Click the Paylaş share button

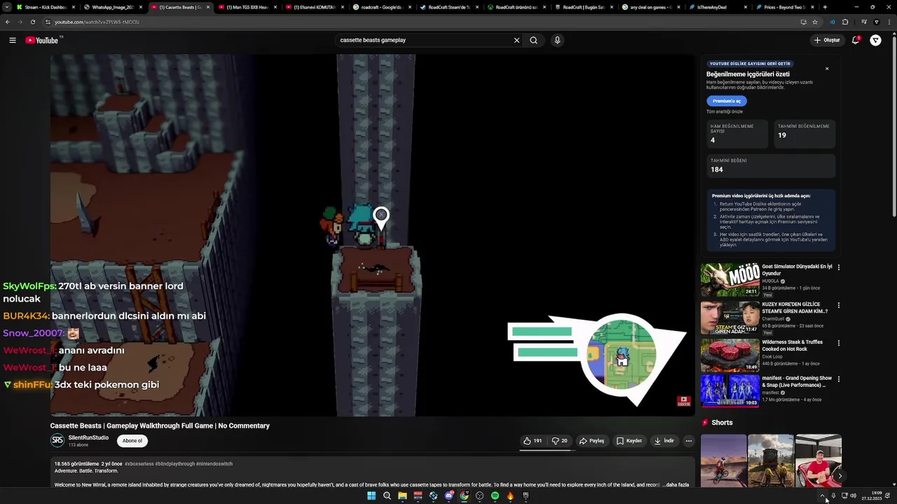click(592, 441)
